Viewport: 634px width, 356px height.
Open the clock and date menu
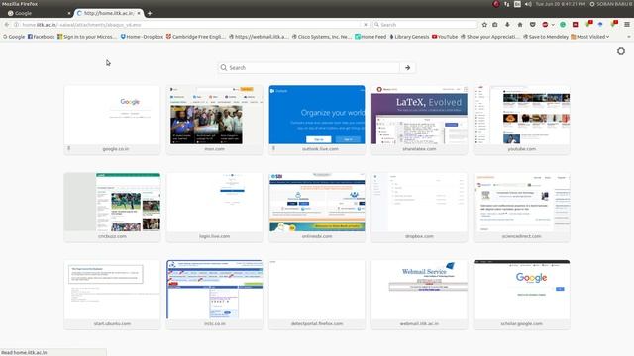[x=560, y=4]
